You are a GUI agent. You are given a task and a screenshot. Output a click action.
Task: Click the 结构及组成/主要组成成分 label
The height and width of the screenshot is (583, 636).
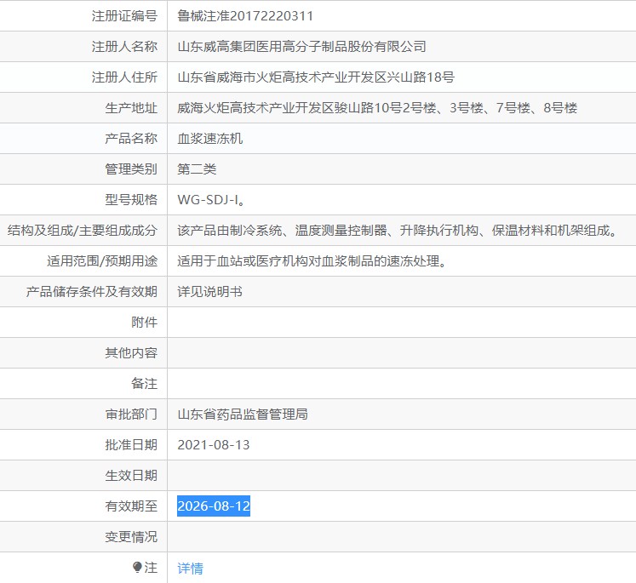[x=83, y=231]
